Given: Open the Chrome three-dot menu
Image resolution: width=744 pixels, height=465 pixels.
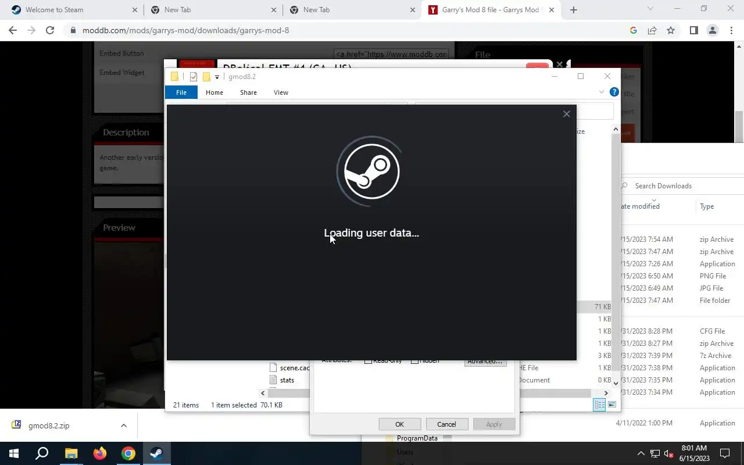Looking at the screenshot, I should [x=731, y=30].
